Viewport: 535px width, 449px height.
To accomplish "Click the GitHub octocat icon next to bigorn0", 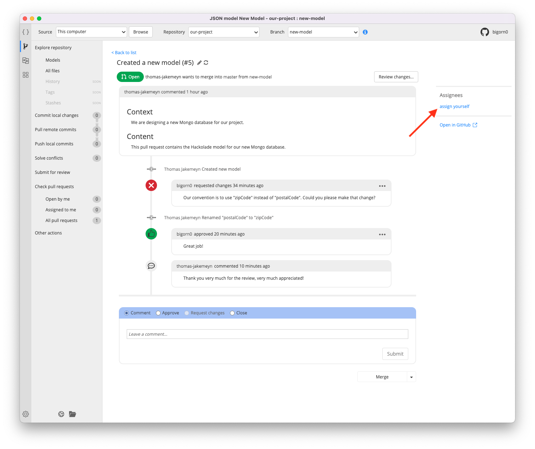I will point(485,32).
